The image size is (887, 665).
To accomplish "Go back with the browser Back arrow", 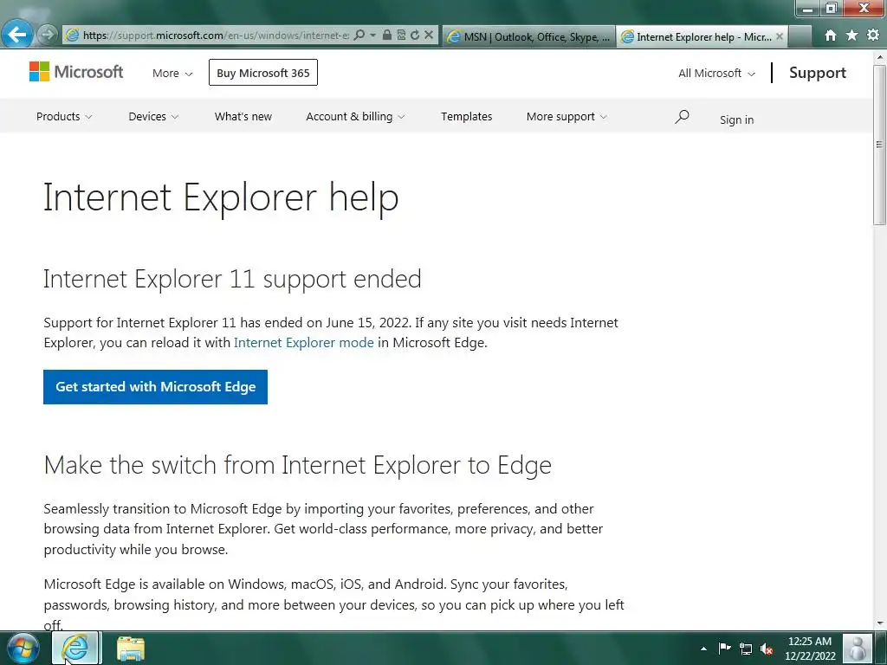I will pos(16,35).
